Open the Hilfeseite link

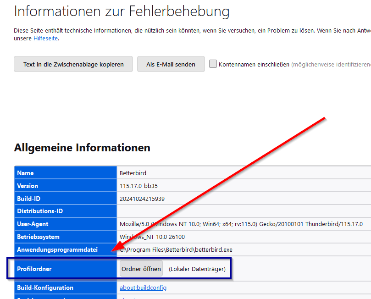(45, 39)
